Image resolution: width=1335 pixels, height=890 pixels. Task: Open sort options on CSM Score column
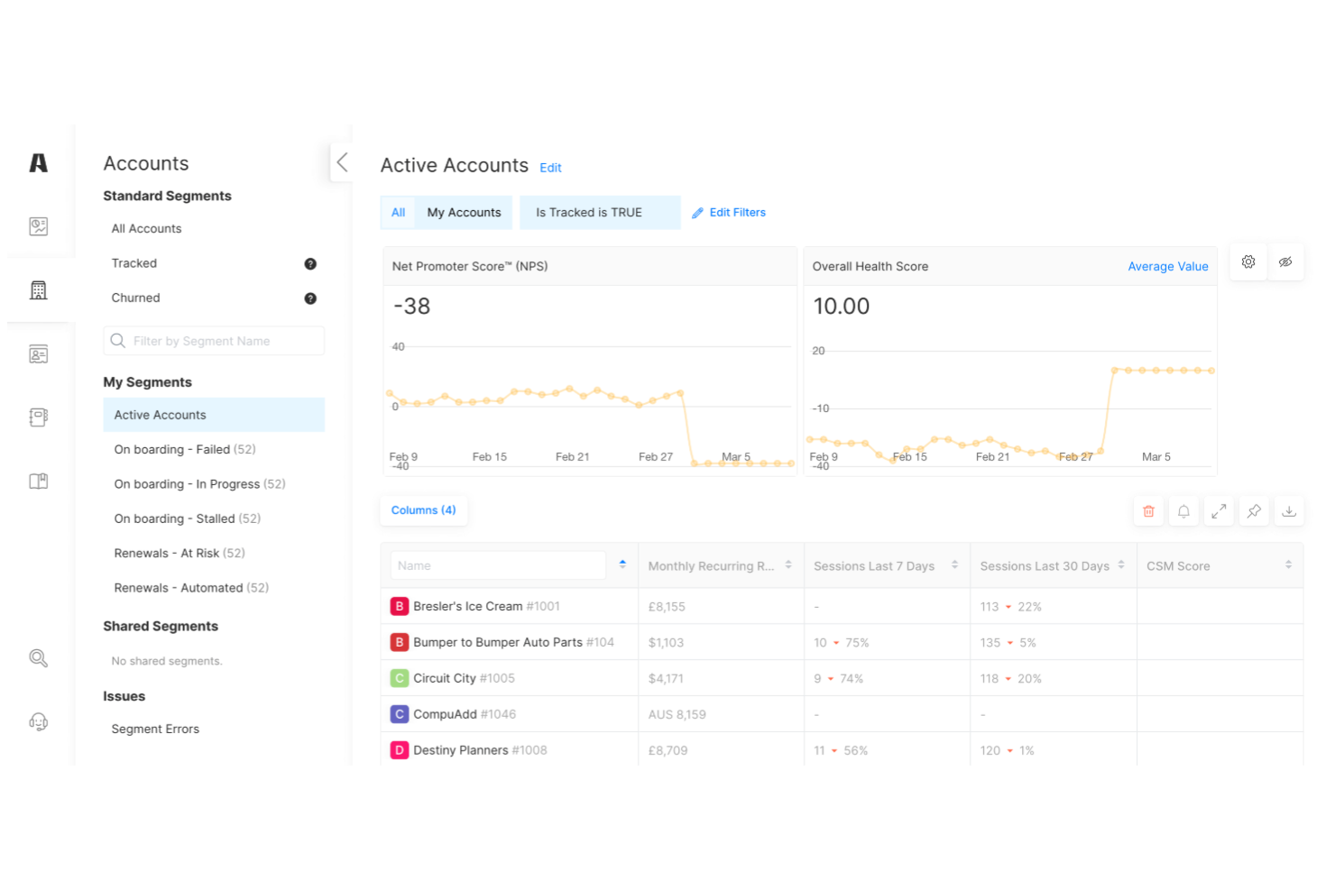click(x=1288, y=564)
